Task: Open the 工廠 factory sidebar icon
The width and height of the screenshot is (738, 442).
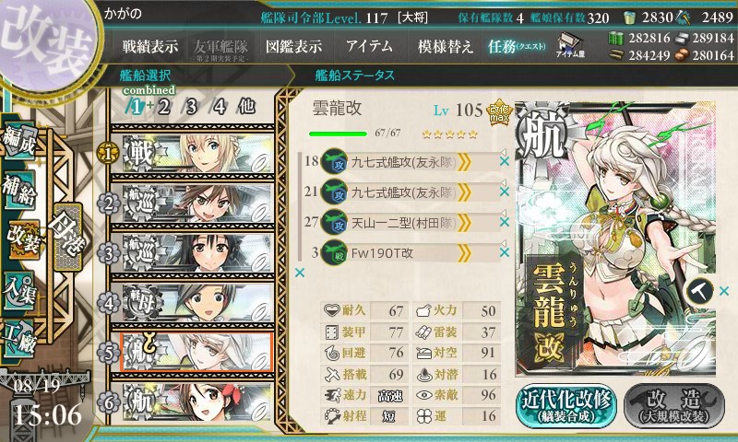Action: click(20, 339)
